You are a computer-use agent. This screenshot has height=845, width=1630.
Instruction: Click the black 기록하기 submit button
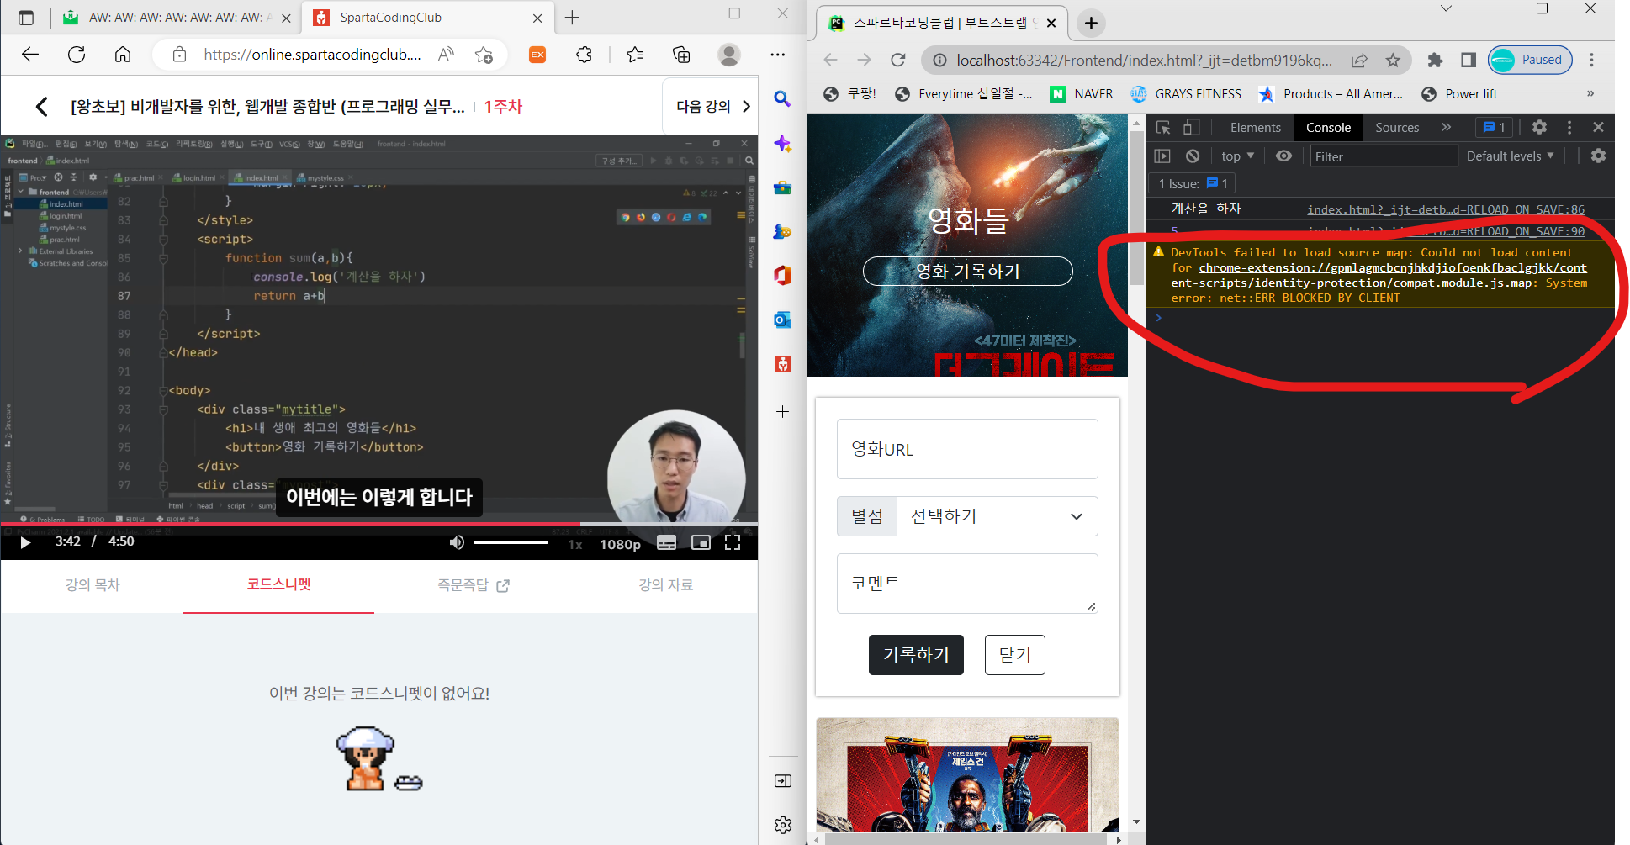pos(916,655)
